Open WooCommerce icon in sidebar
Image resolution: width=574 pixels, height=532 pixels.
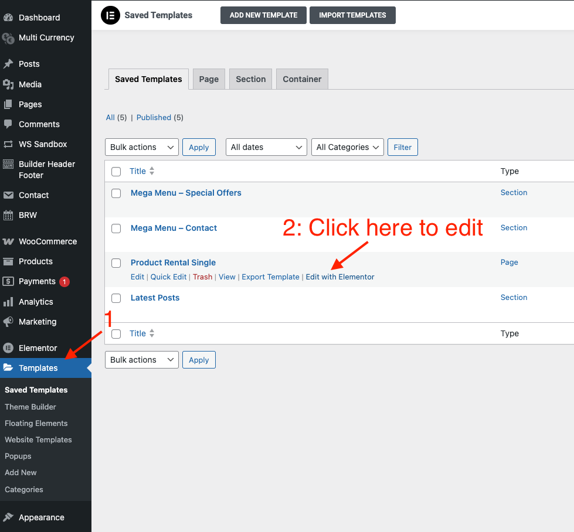pos(8,241)
